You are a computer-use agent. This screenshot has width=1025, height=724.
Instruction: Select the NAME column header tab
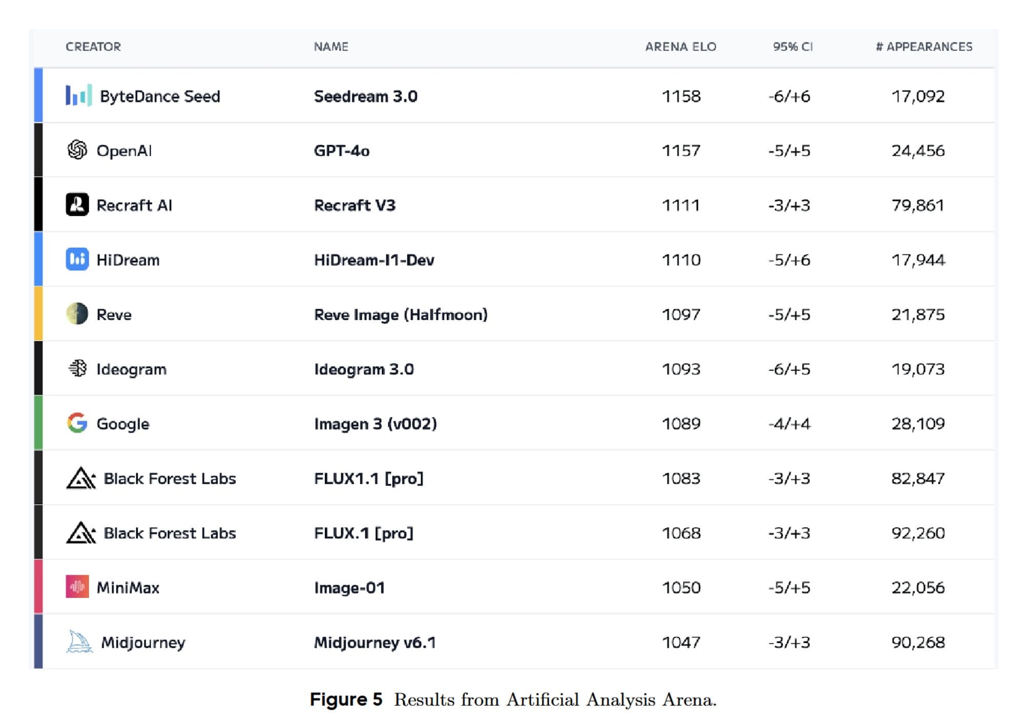tap(331, 47)
